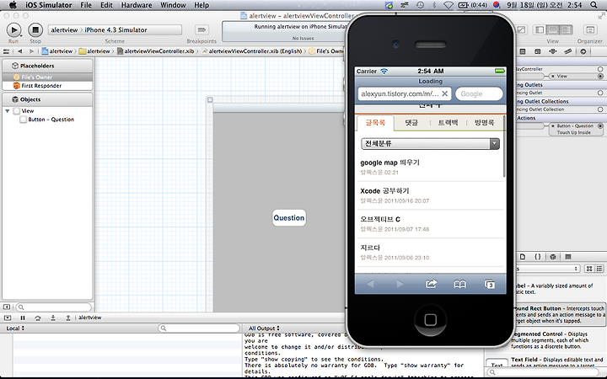Click the Wi-Fi icon in the menu bar
Screen dimensions: 607x379
[x=449, y=5]
